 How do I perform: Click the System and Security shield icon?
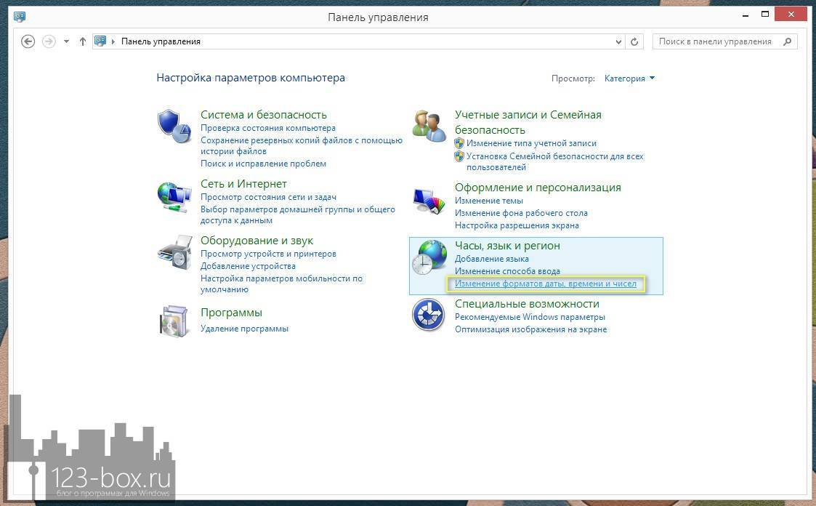click(x=174, y=126)
